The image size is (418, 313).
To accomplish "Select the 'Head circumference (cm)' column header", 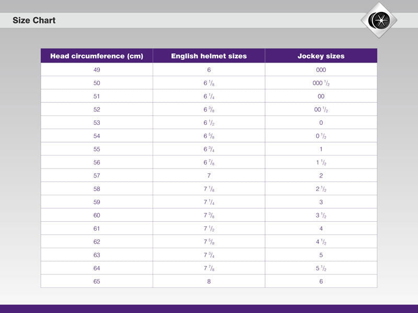I will [x=97, y=56].
